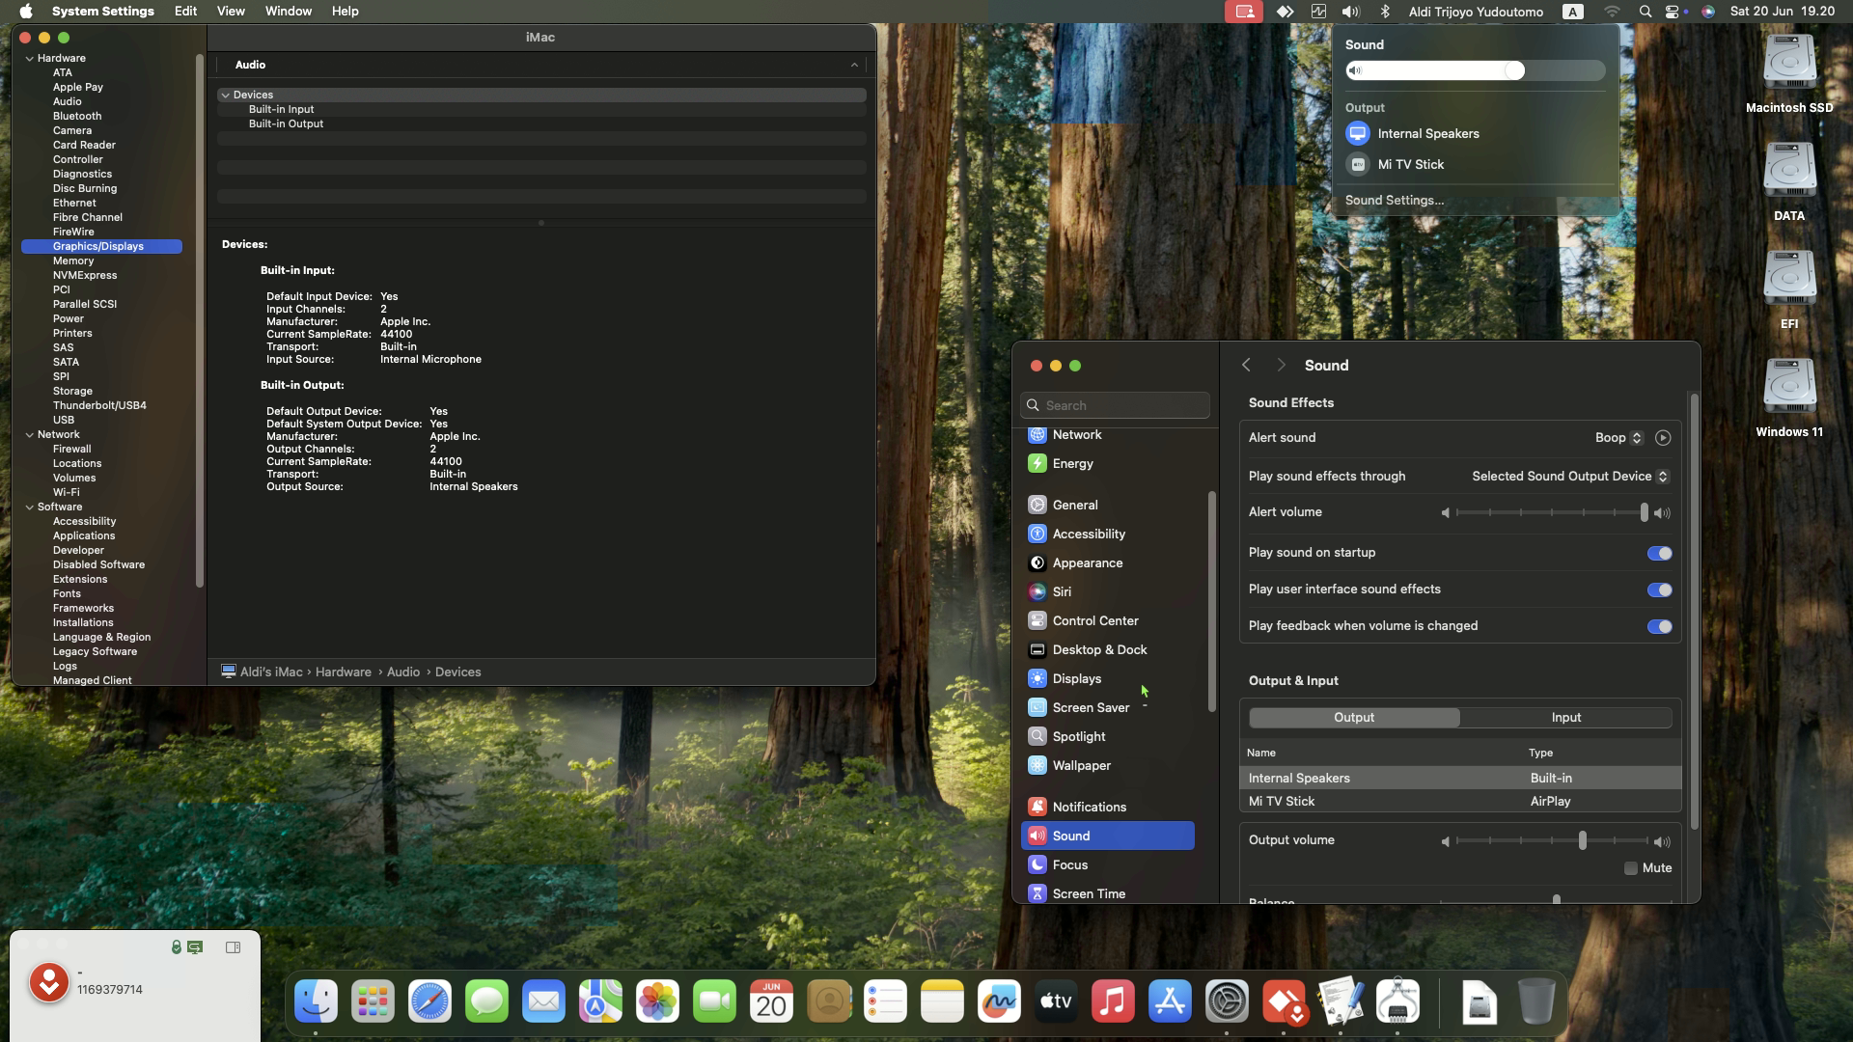Go back with Sound pane back arrow

pos(1246,365)
